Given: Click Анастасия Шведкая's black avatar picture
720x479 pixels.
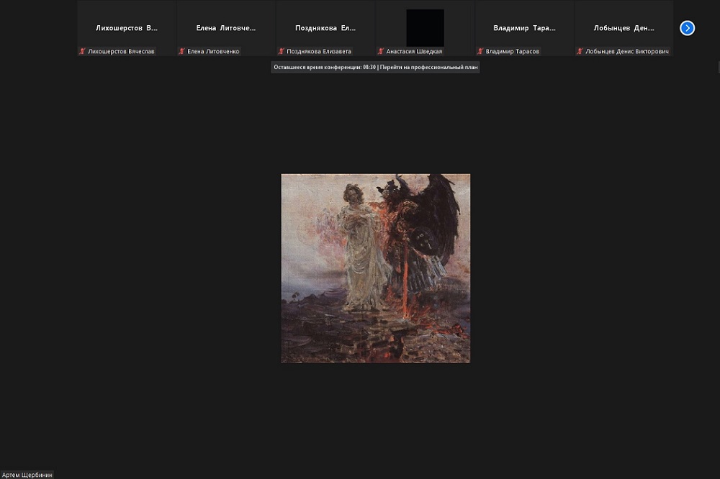Looking at the screenshot, I should pyautogui.click(x=425, y=28).
